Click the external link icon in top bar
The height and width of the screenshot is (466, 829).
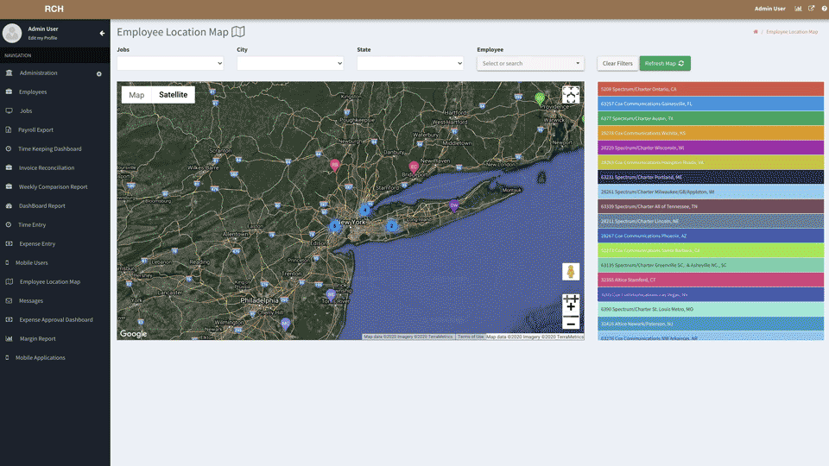click(x=811, y=9)
